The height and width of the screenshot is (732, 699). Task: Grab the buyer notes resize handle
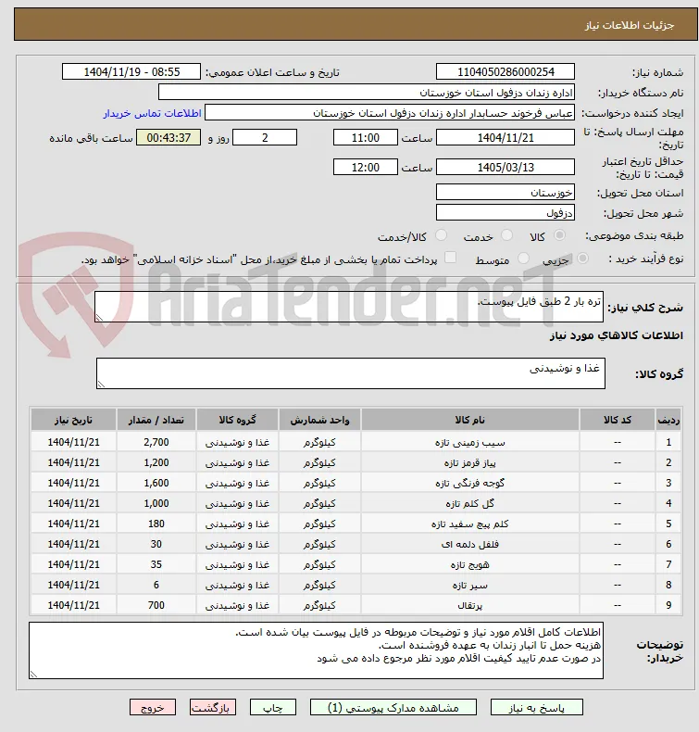click(x=33, y=675)
